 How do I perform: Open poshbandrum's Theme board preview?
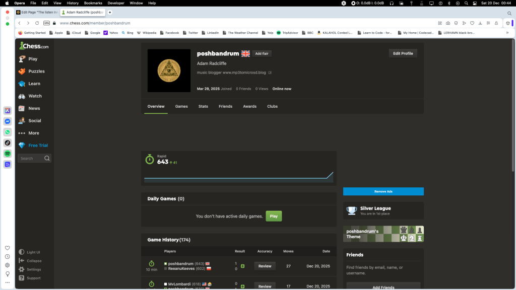[383, 234]
